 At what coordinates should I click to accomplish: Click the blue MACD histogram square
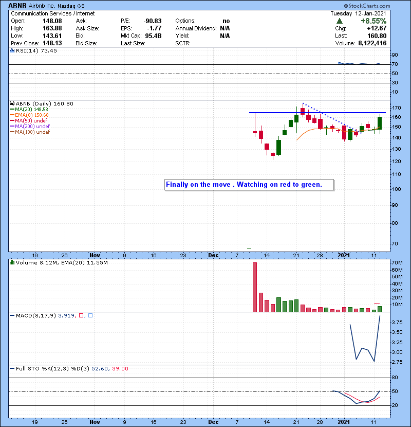click(x=90, y=315)
